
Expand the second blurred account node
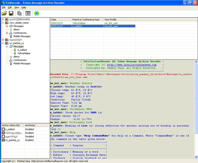(3, 40)
